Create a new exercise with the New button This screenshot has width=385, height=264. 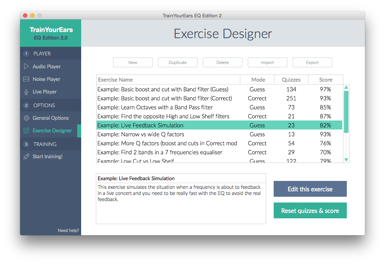click(133, 62)
